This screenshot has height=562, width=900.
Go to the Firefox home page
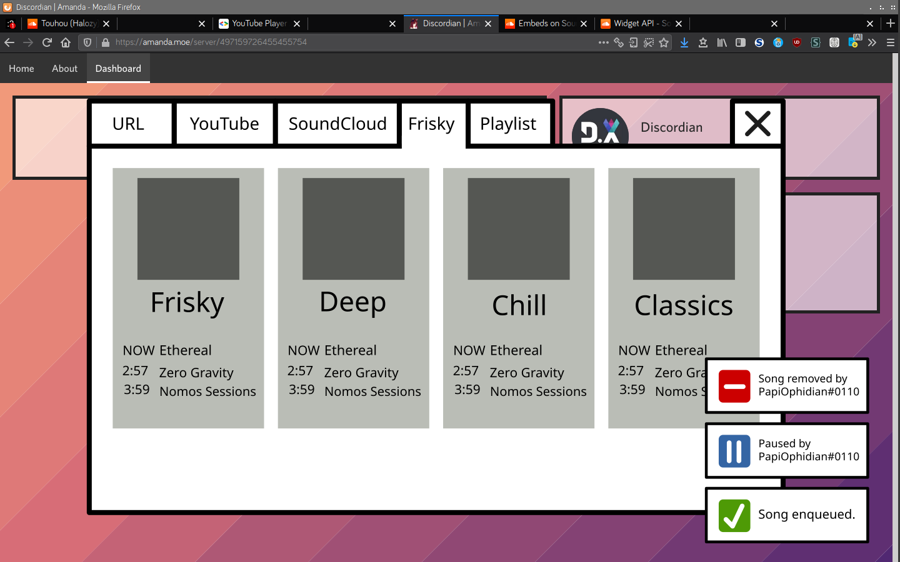click(66, 42)
